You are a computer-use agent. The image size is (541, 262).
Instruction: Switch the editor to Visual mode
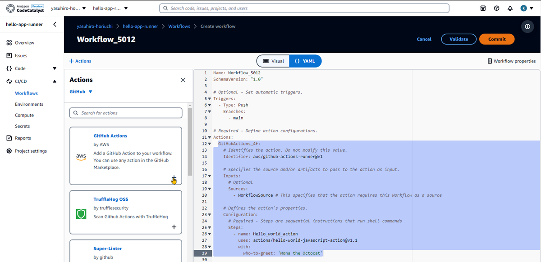pyautogui.click(x=273, y=61)
